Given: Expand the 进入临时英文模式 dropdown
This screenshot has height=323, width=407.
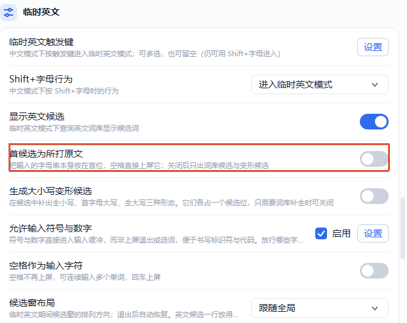Looking at the screenshot, I should pos(320,84).
